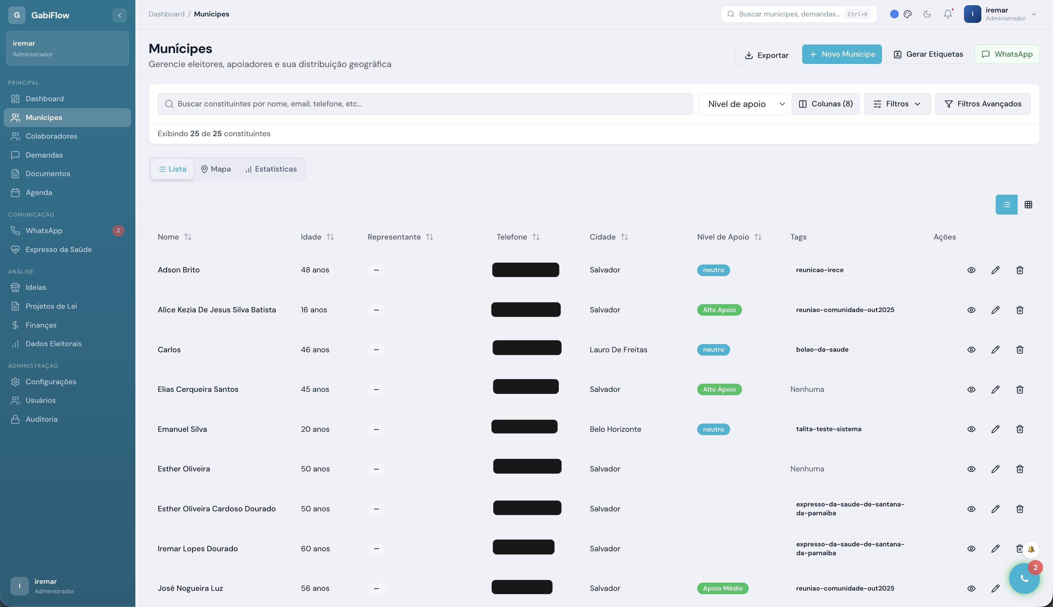This screenshot has height=607, width=1053.
Task: Click the neutro badge for Adson Brito
Action: click(713, 270)
